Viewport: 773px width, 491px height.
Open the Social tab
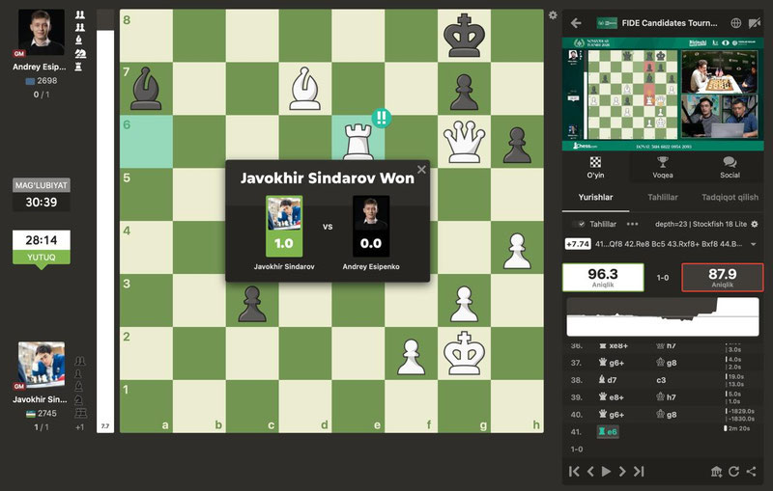coord(730,168)
